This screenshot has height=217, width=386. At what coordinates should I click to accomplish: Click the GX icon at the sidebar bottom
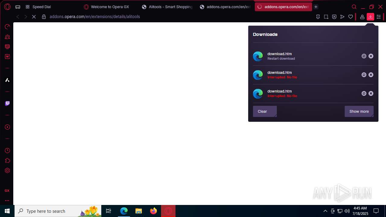(7, 190)
